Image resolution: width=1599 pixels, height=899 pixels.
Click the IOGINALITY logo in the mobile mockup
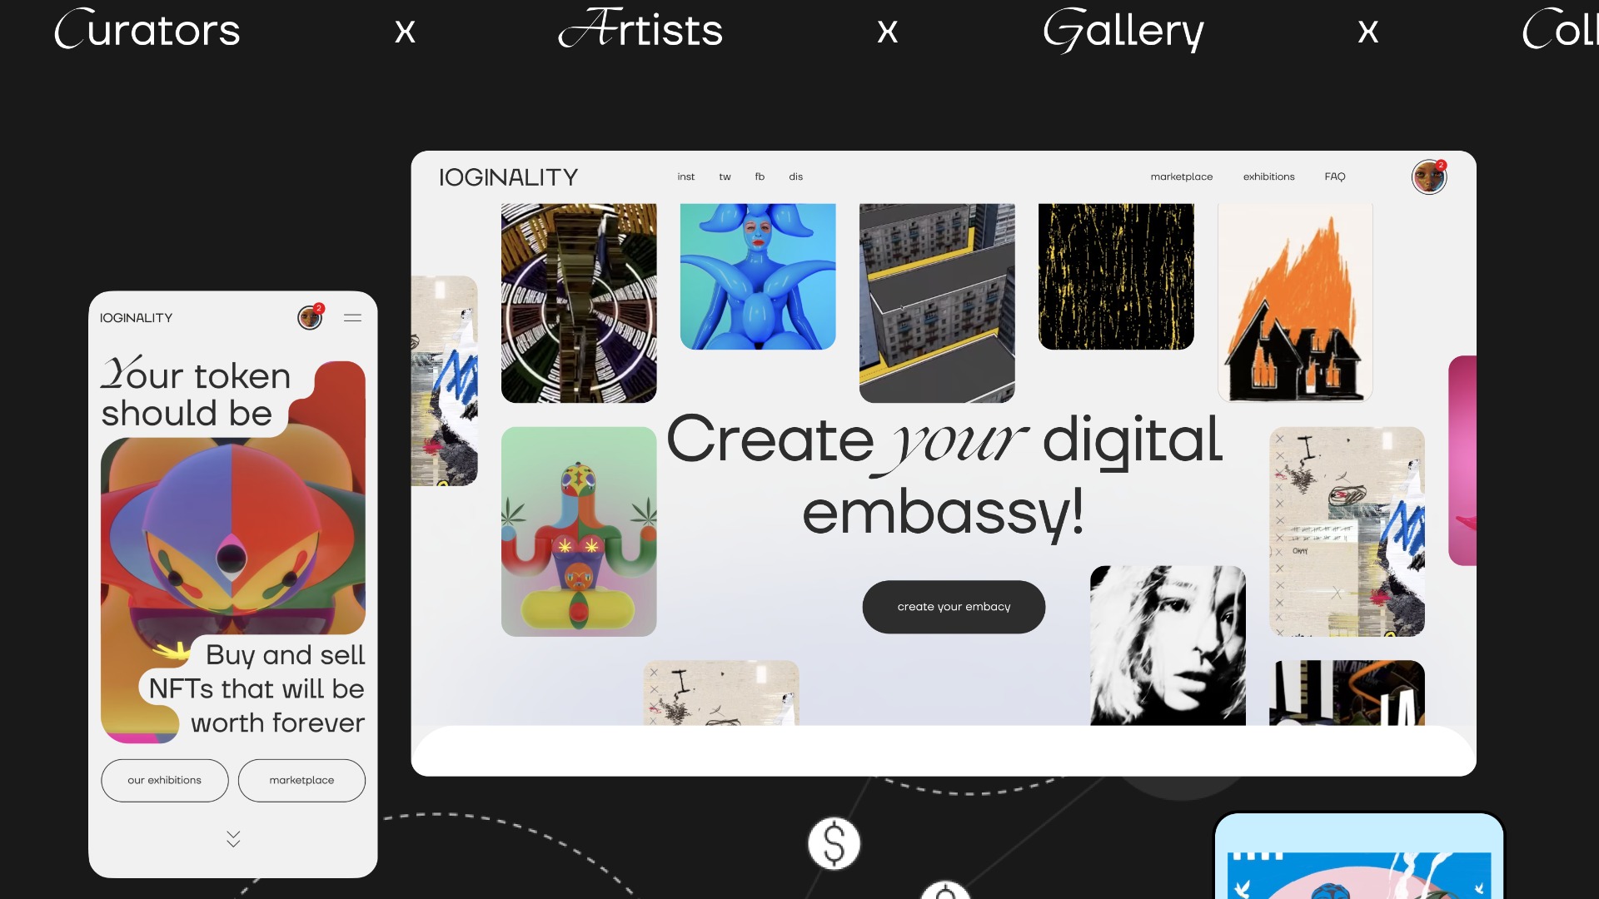136,318
